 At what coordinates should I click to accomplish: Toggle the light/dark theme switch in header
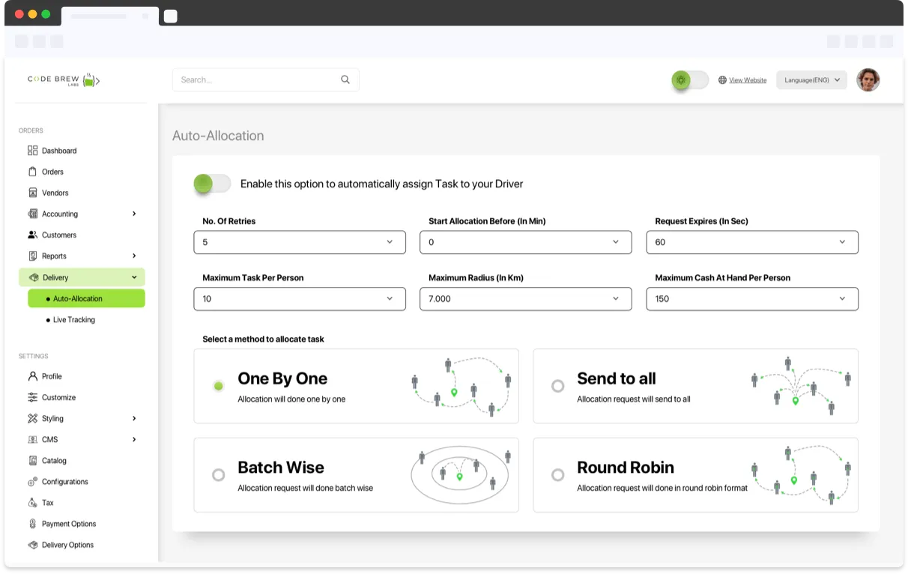click(690, 80)
